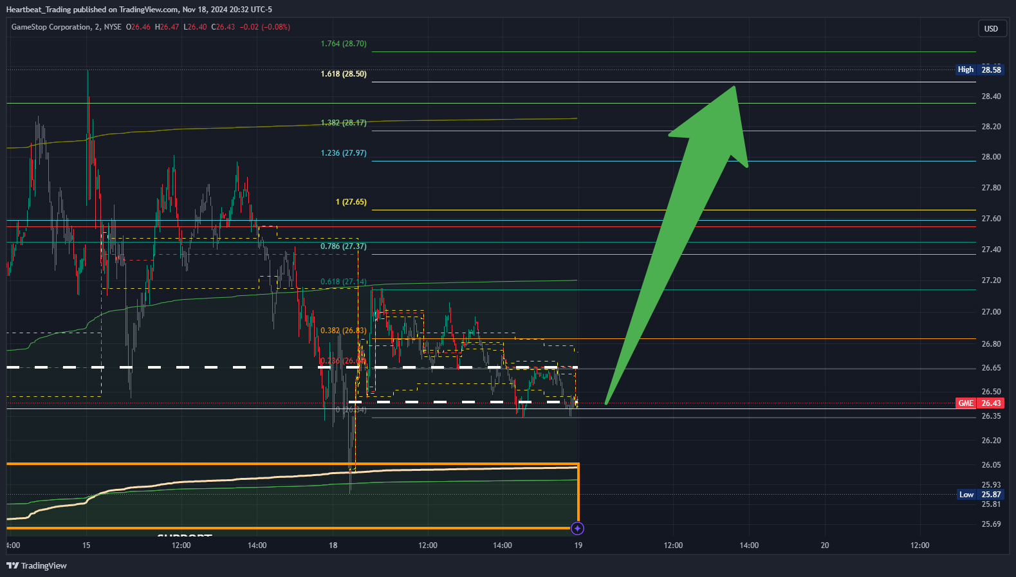This screenshot has height=577, width=1016.
Task: Click the Low 25.87 price label
Action: (x=980, y=495)
